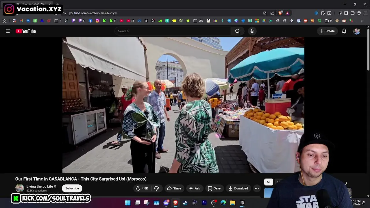Image resolution: width=370 pixels, height=208 pixels.
Task: Open the media playlist music-note icon
Action: (x=340, y=13)
